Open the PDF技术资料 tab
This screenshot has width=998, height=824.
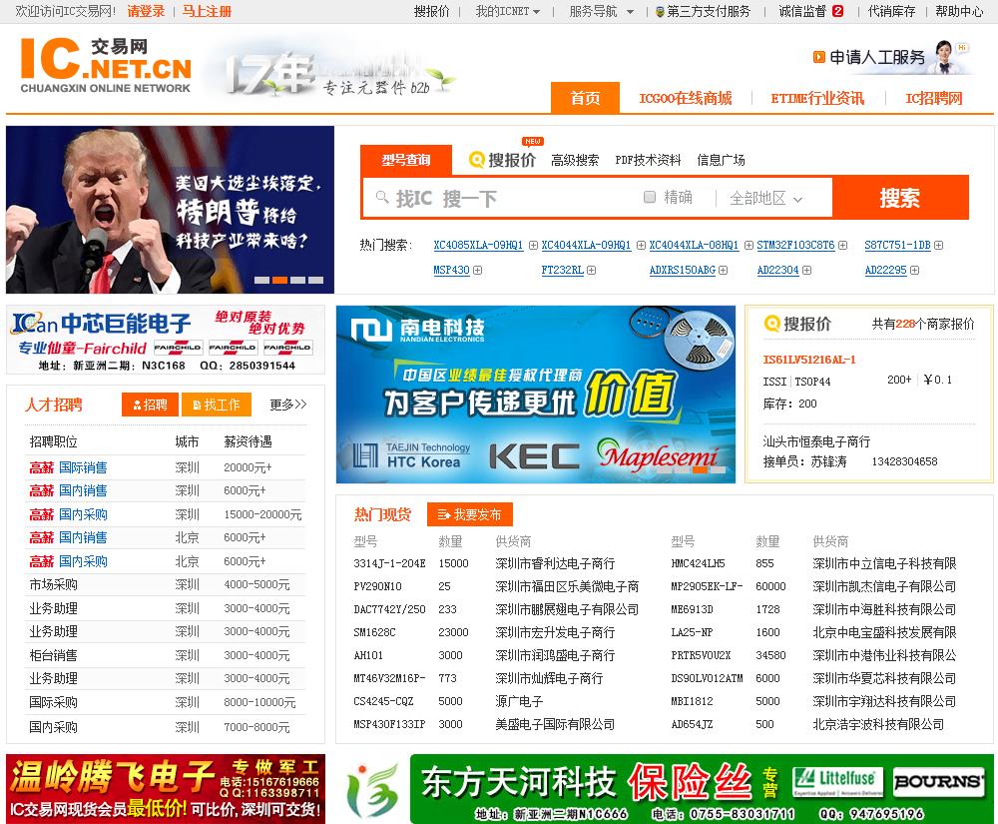pyautogui.click(x=648, y=160)
